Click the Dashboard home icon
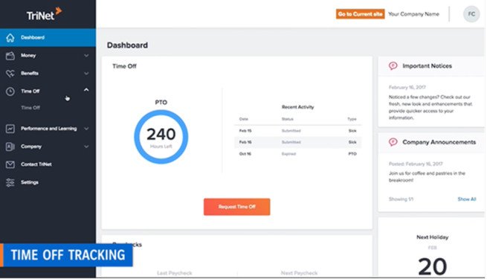This screenshot has height=279, width=487. click(10, 38)
